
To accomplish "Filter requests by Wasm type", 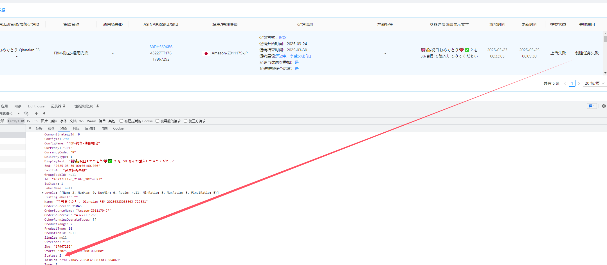I will 91,121.
